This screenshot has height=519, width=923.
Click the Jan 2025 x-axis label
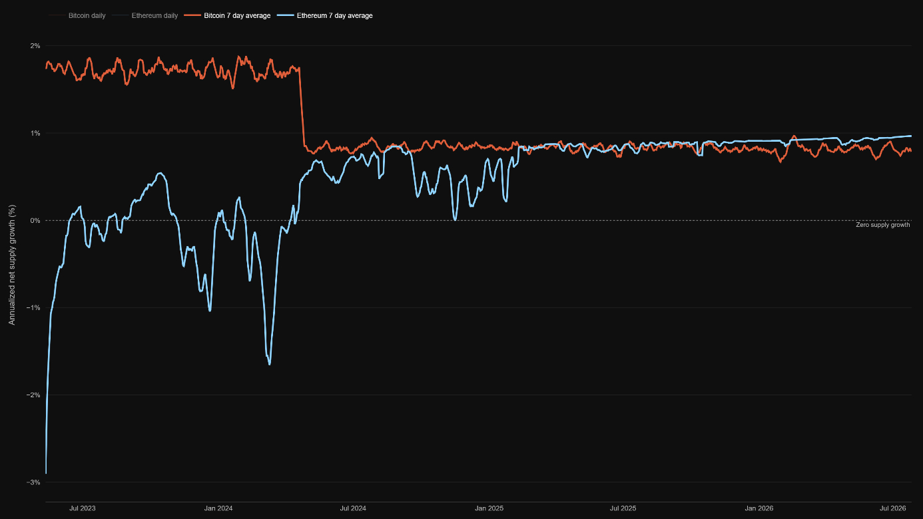click(x=489, y=508)
